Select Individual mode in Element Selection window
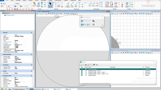The image size is (161, 90). (82, 21)
